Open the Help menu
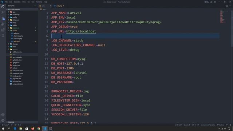233x131 pixels. click(x=46, y=2)
